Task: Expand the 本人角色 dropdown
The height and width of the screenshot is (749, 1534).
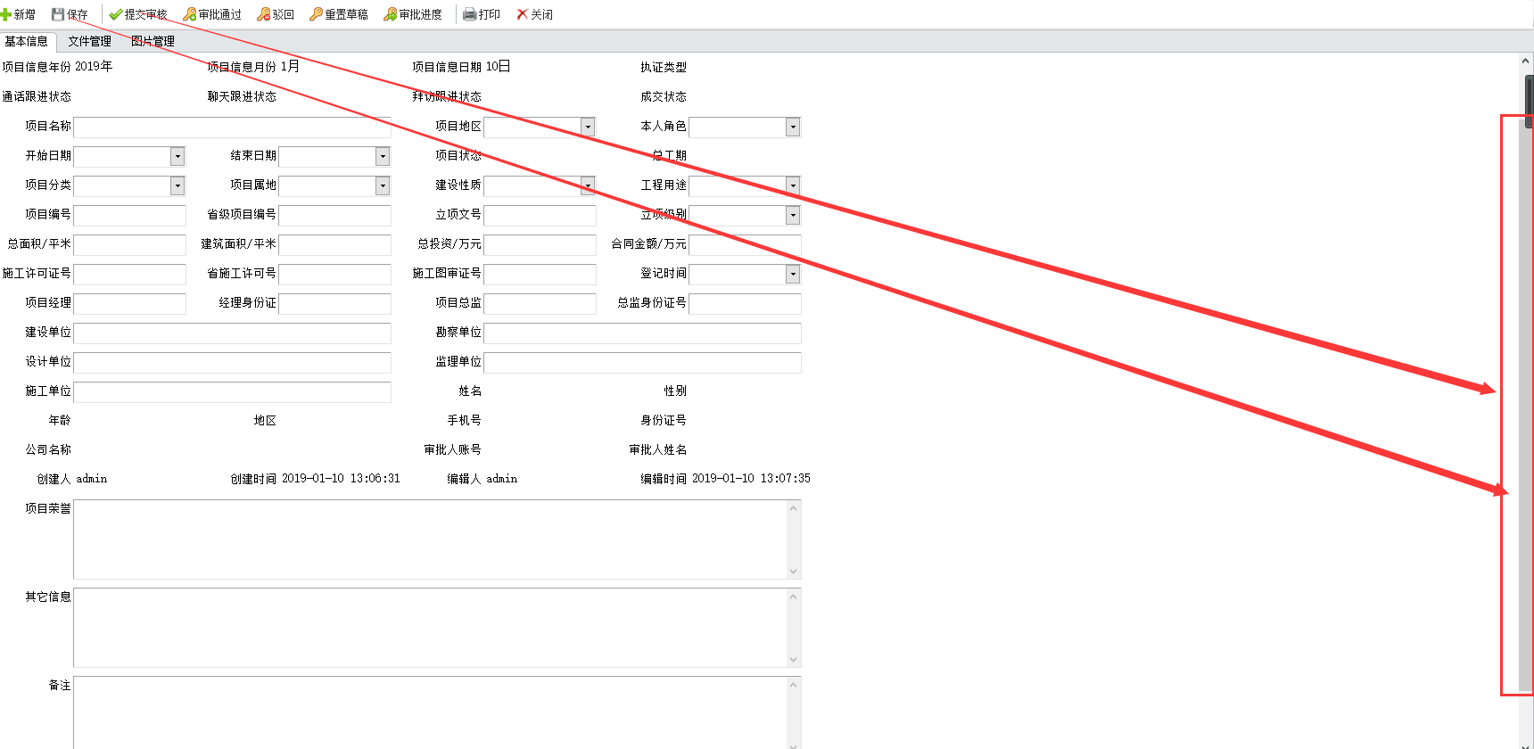Action: 793,128
